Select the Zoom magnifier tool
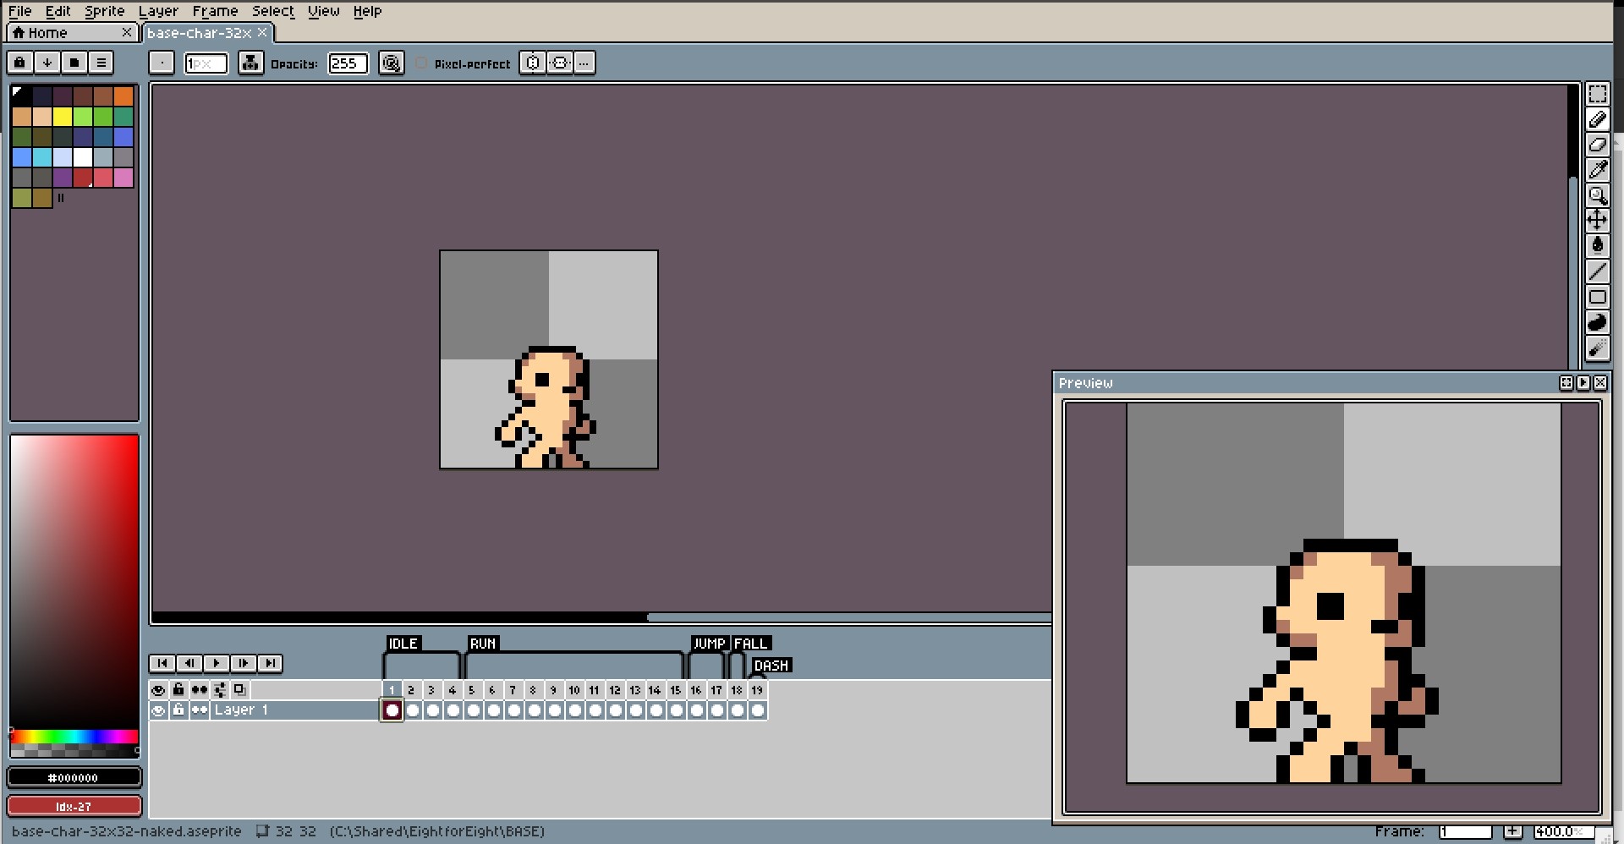Screen dimensions: 1624x844 [x=1597, y=195]
